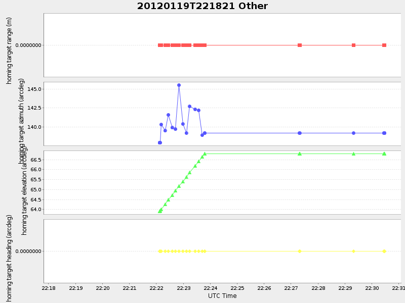Click the rightmost red range marker
Image resolution: width=405 pixels, height=303 pixels.
click(383, 45)
